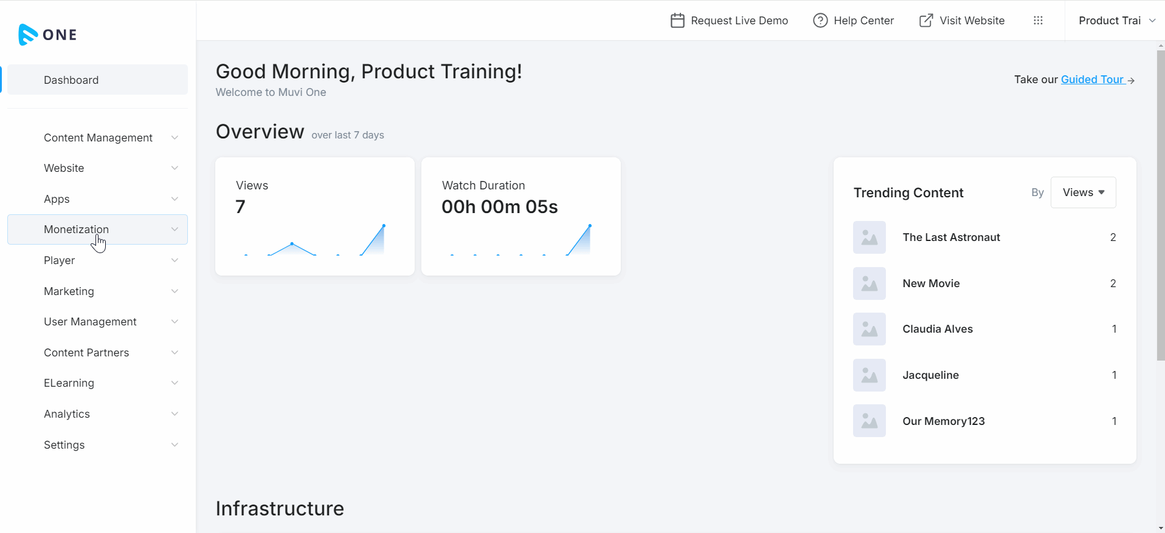This screenshot has width=1165, height=533.
Task: Click the Claudia Alves thumbnail icon
Action: 869,329
